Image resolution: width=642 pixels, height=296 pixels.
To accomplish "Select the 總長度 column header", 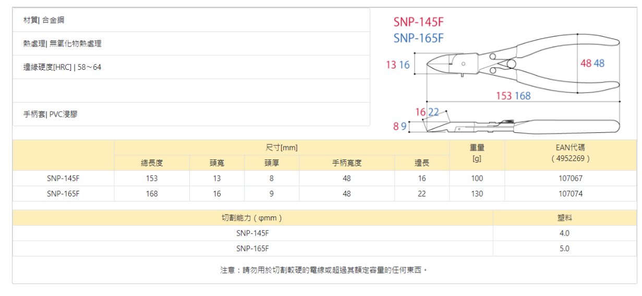I will (152, 163).
